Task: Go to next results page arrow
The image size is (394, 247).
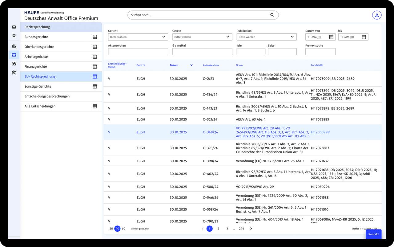Action: (251, 229)
